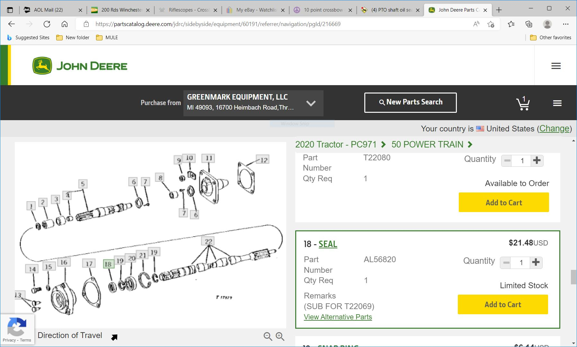This screenshot has width=577, height=347.
Task: Select part callout 22 in the diagram
Action: point(209,241)
